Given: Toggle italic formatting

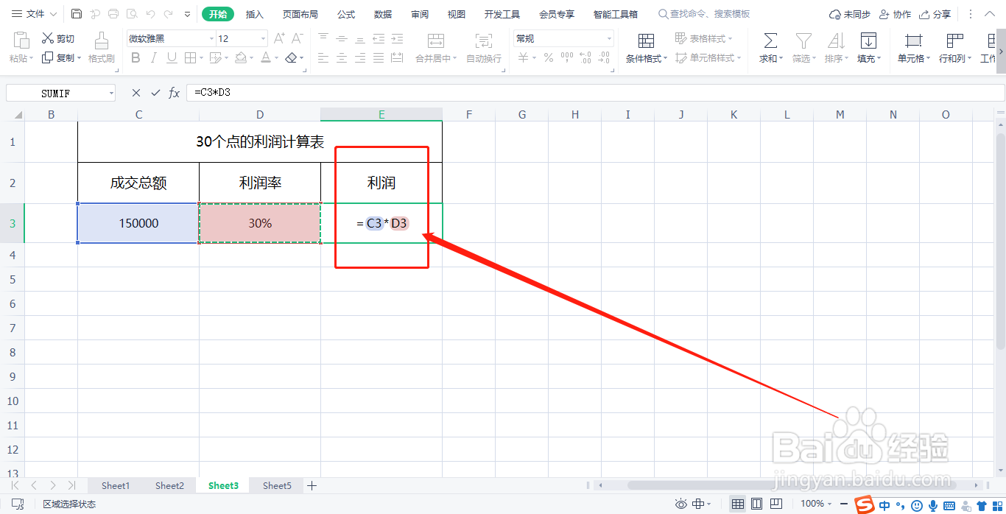Looking at the screenshot, I should (153, 57).
